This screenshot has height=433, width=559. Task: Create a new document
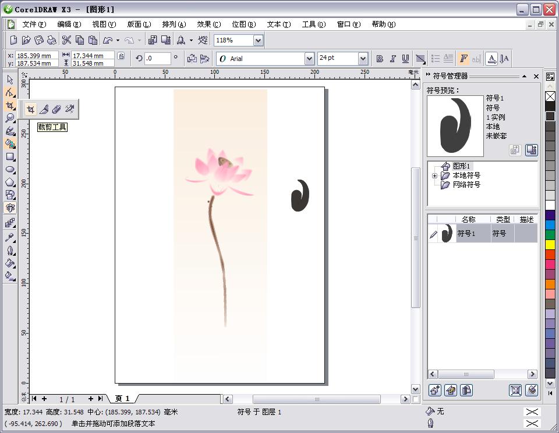coord(13,40)
